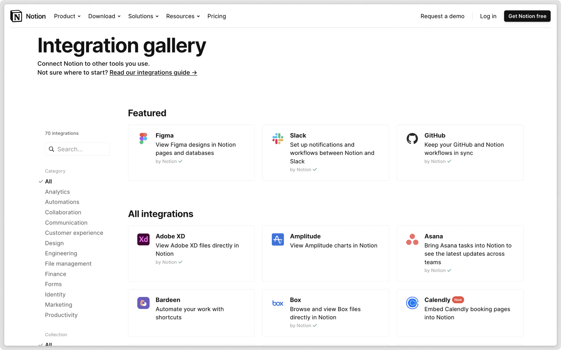This screenshot has height=350, width=561.
Task: Open the Pricing page
Action: [x=217, y=16]
